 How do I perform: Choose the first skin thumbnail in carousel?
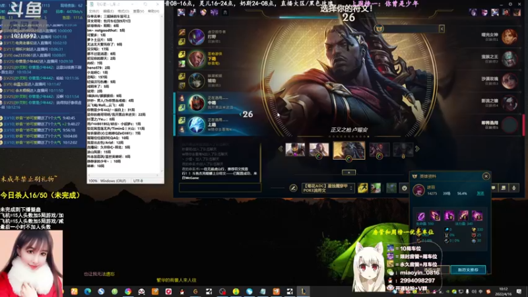point(295,150)
